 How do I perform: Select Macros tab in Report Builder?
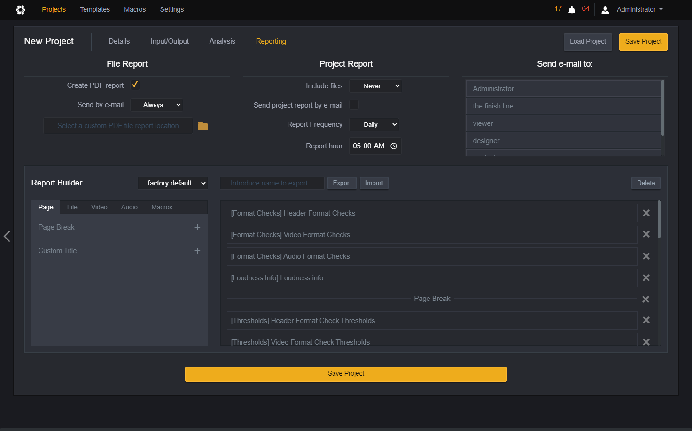point(162,207)
